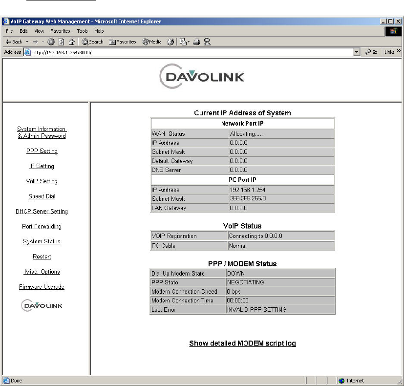The image size is (404, 386).
Task: Click the Internet zone globe icon
Action: click(341, 381)
